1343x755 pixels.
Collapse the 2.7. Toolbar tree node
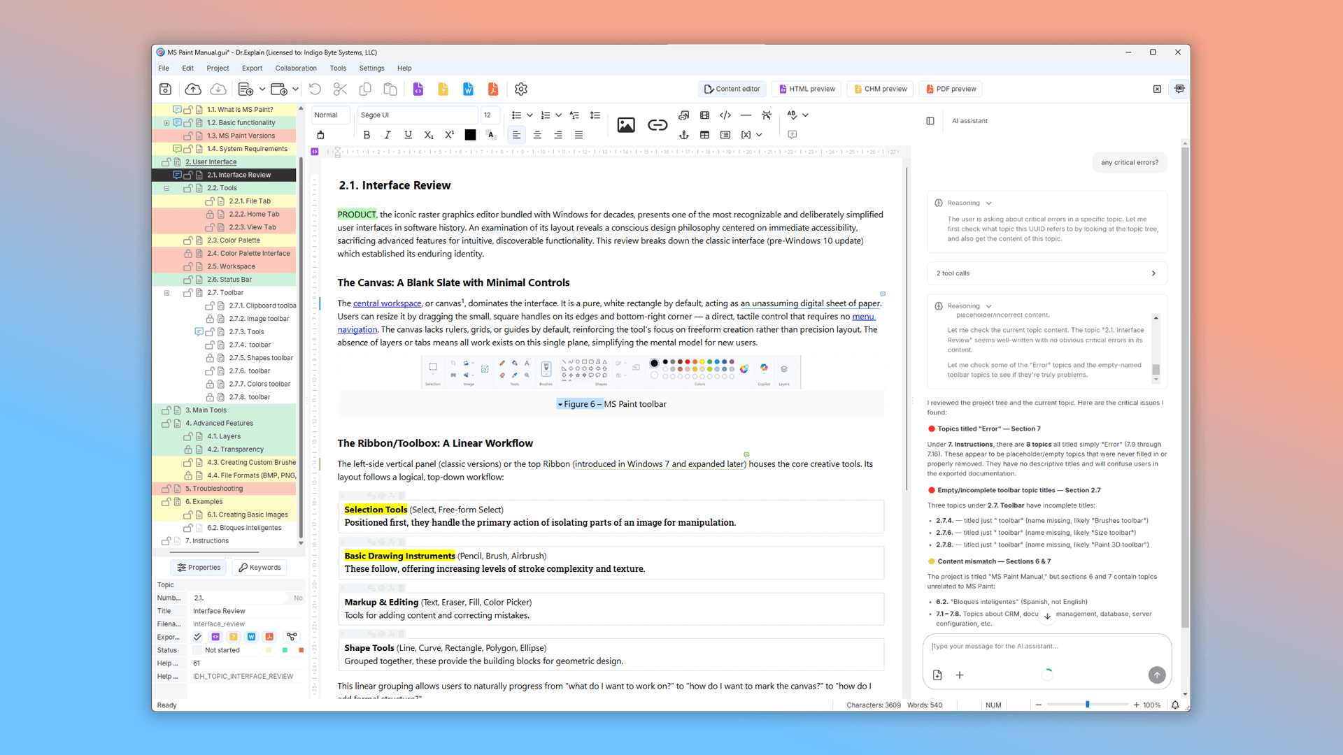pos(166,293)
